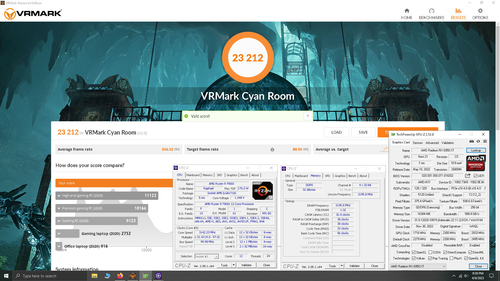Click the Target frame rate info icon
The height and width of the screenshot is (281, 500).
tap(272, 150)
